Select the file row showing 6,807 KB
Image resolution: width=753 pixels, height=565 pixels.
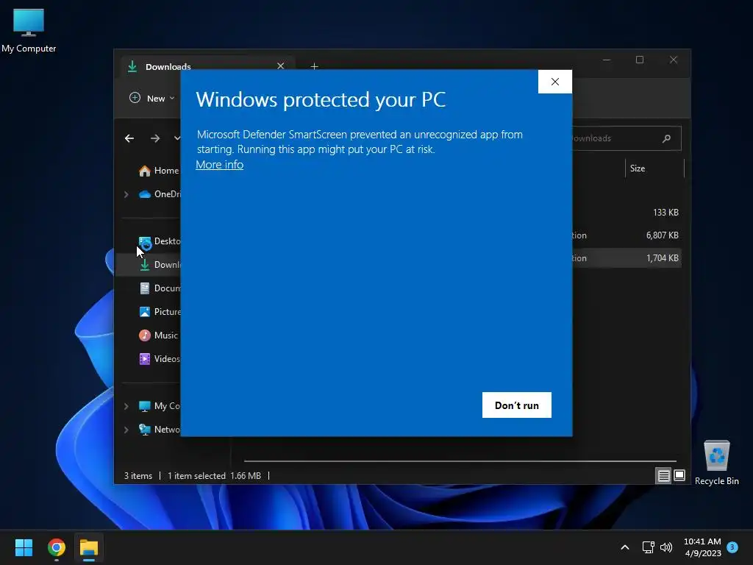pyautogui.click(x=627, y=235)
